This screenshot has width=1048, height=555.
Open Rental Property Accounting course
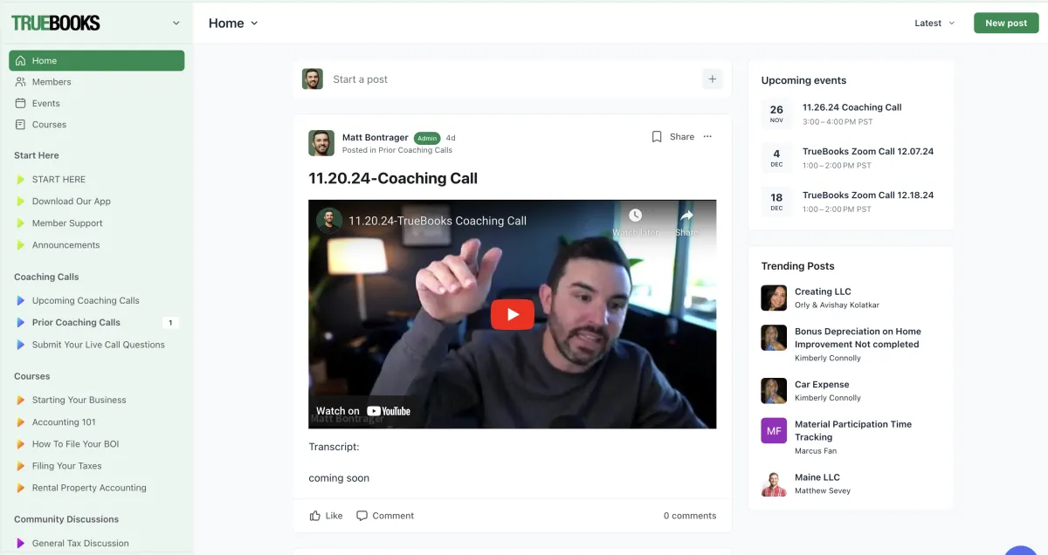(89, 488)
